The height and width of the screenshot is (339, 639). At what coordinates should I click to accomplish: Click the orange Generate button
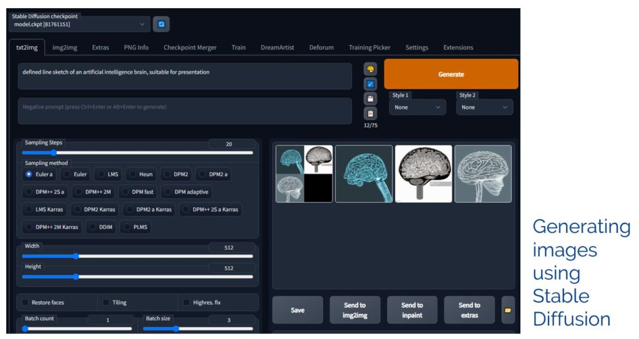(451, 74)
